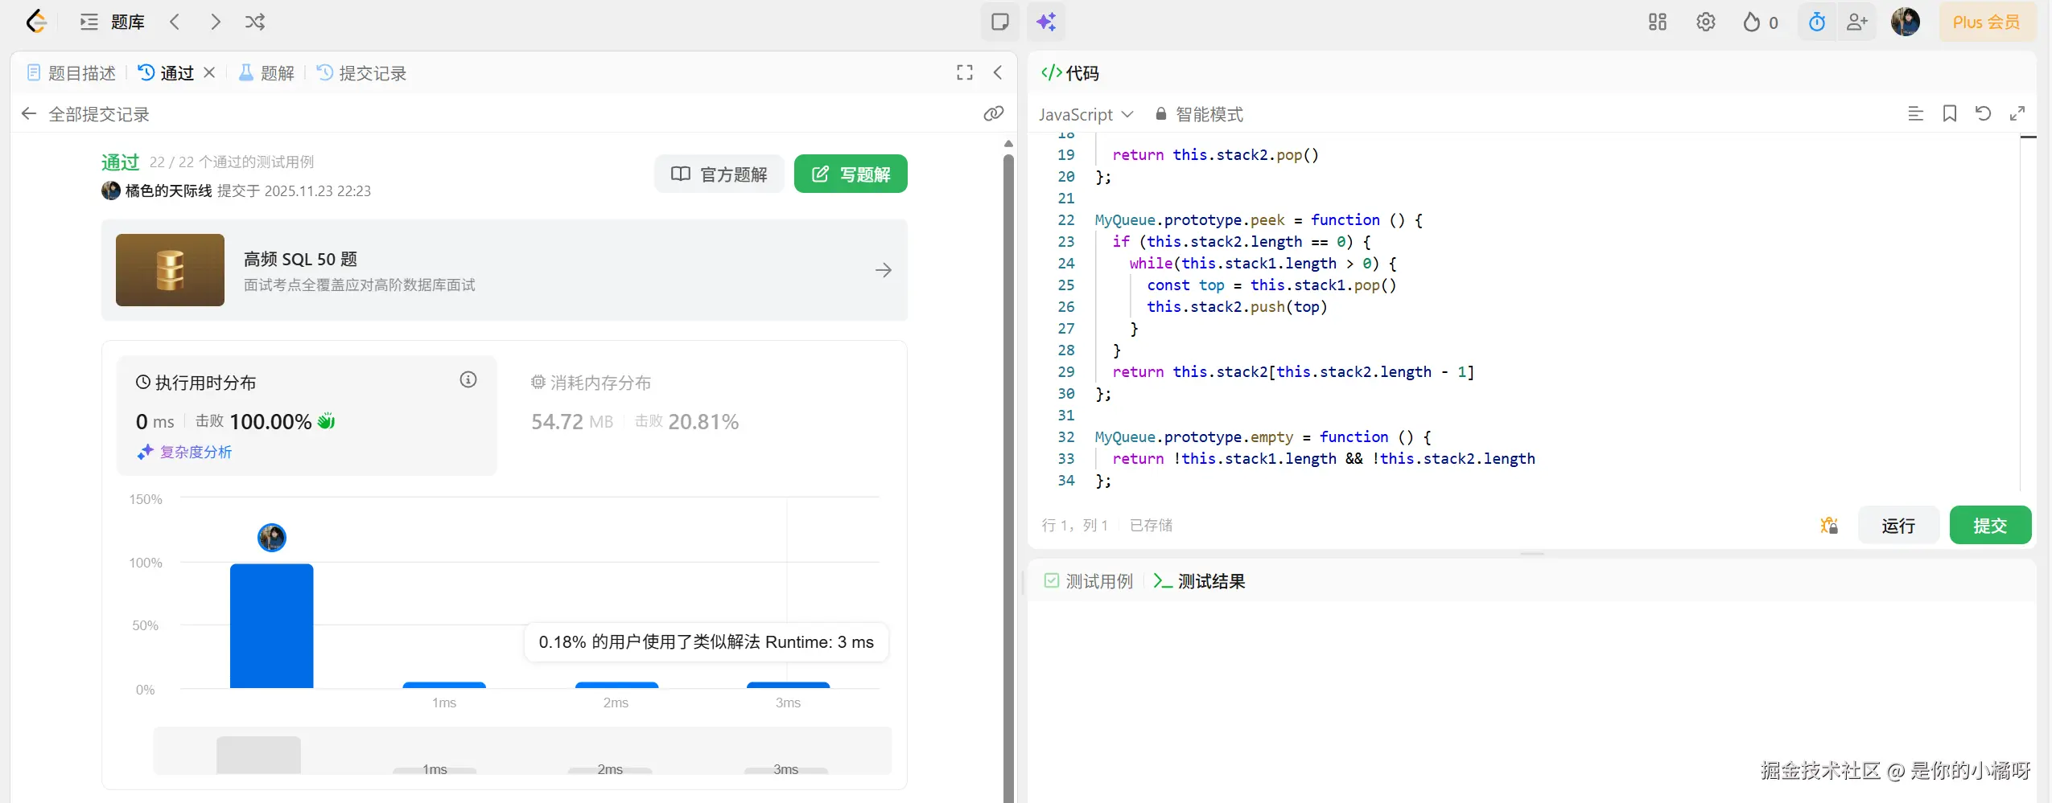Image resolution: width=2052 pixels, height=803 pixels.
Task: Click the shuffle random question icon
Action: point(254,22)
